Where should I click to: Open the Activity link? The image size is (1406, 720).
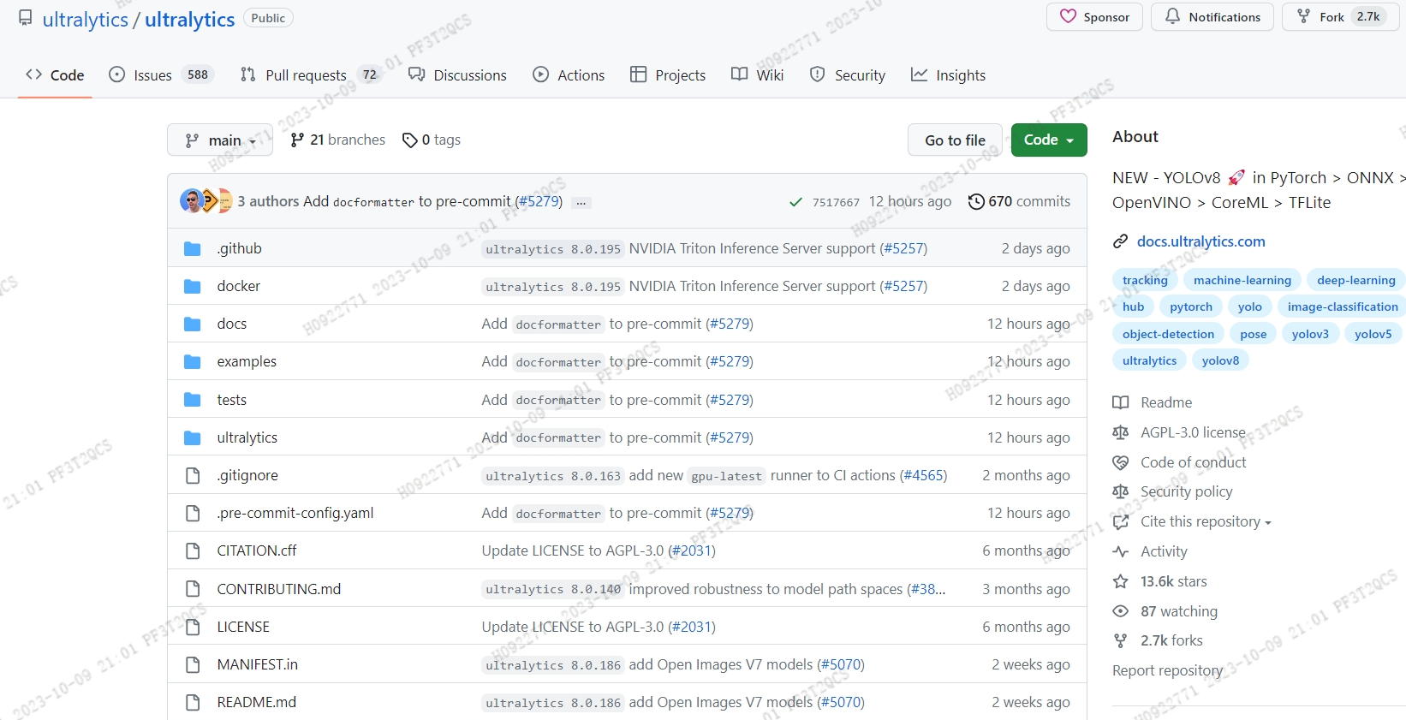[x=1150, y=551]
